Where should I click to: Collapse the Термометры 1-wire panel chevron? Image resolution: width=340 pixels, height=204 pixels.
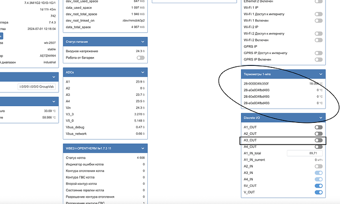pyautogui.click(x=321, y=74)
